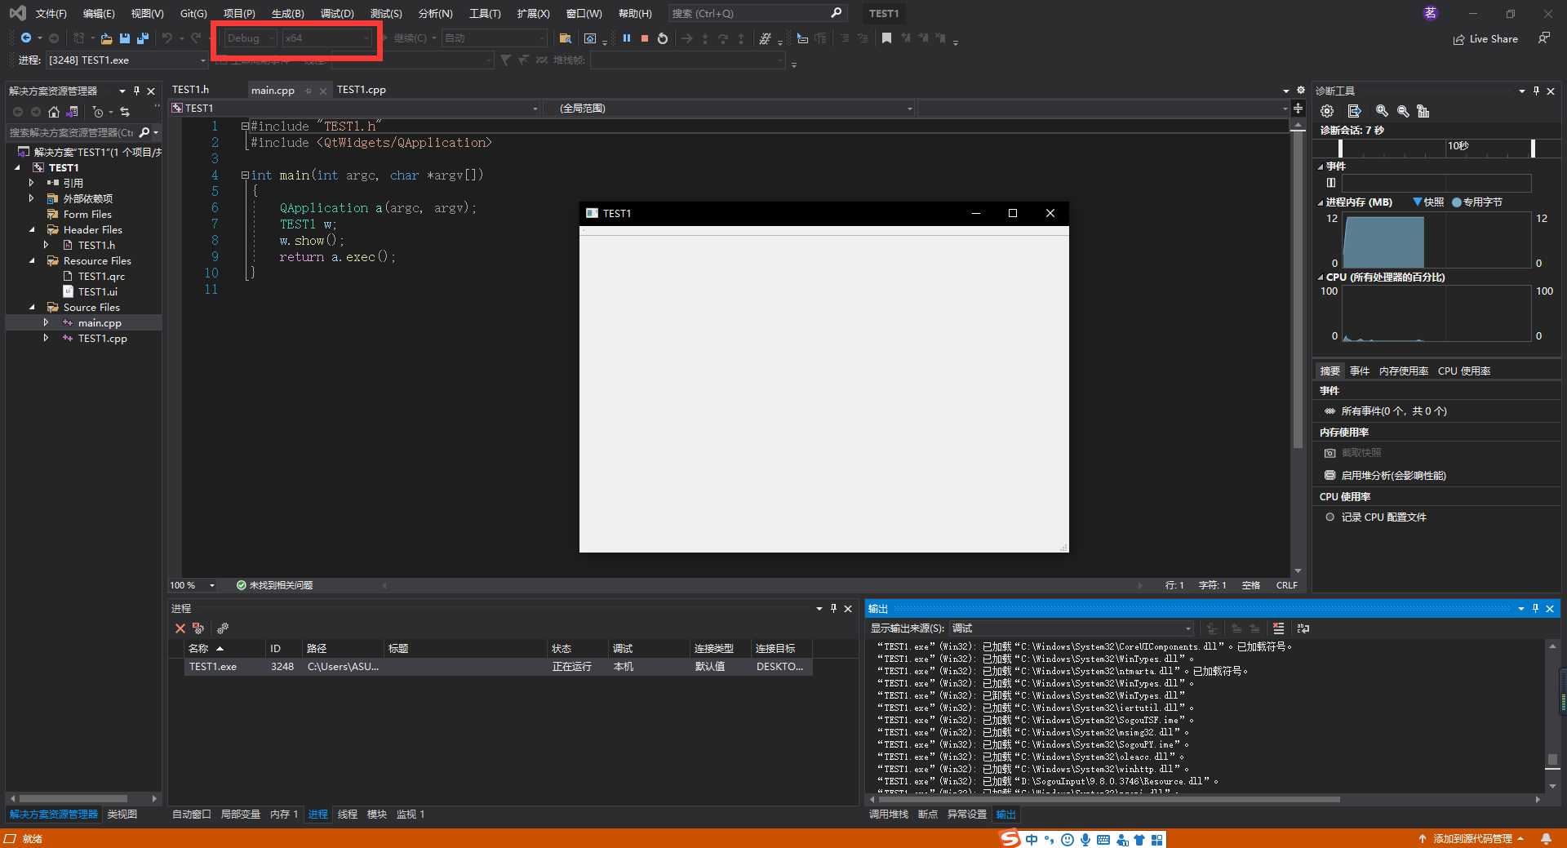Open the 调试(D) menu

tap(337, 13)
